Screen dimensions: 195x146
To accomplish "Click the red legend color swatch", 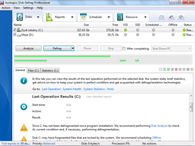I will click(176, 69).
